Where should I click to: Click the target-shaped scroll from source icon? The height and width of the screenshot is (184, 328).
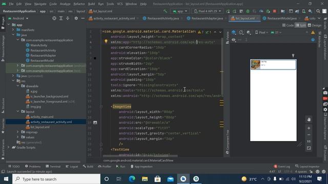(54, 18)
